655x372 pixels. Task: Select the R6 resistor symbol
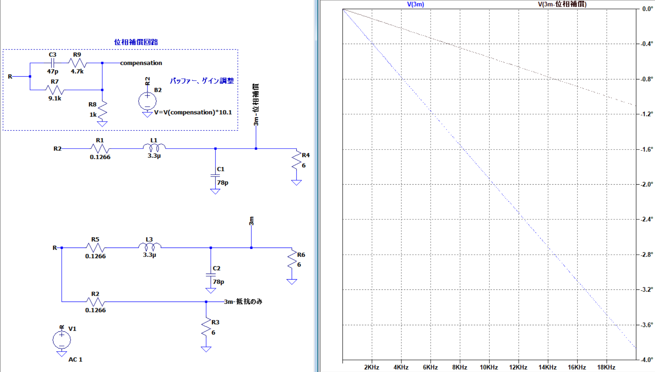click(292, 259)
